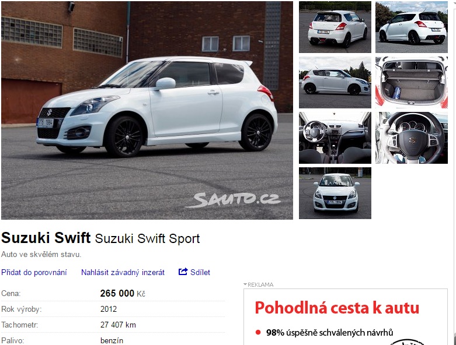Open the front view car thumbnail
The image size is (456, 345).
[335, 193]
